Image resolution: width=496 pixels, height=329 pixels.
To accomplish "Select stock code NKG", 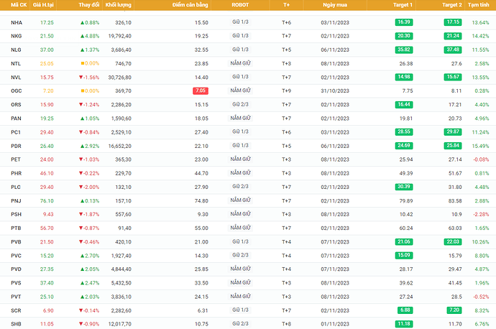I will (x=17, y=36).
